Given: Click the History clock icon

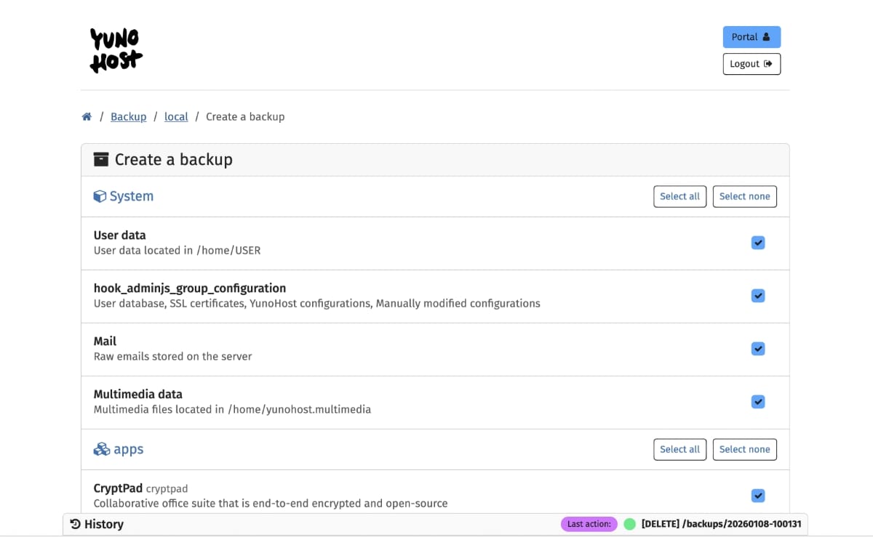Looking at the screenshot, I should (x=75, y=524).
